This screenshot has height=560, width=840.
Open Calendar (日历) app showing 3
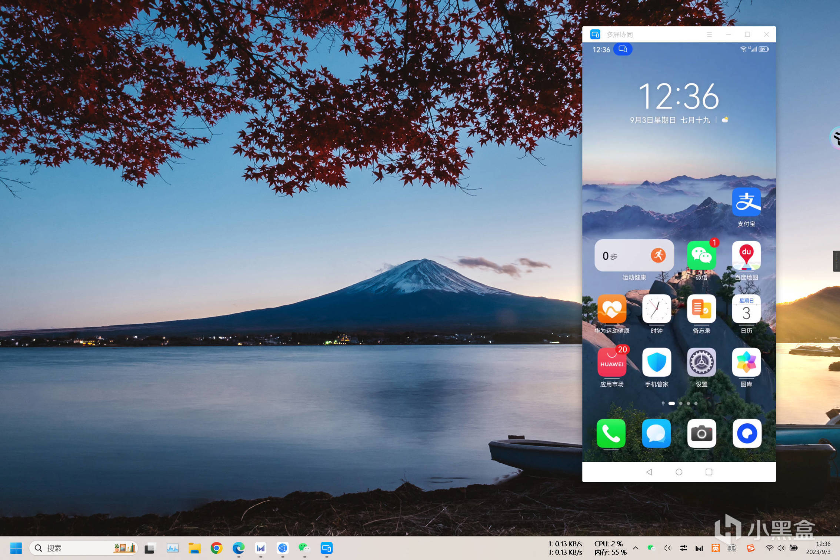[746, 309]
